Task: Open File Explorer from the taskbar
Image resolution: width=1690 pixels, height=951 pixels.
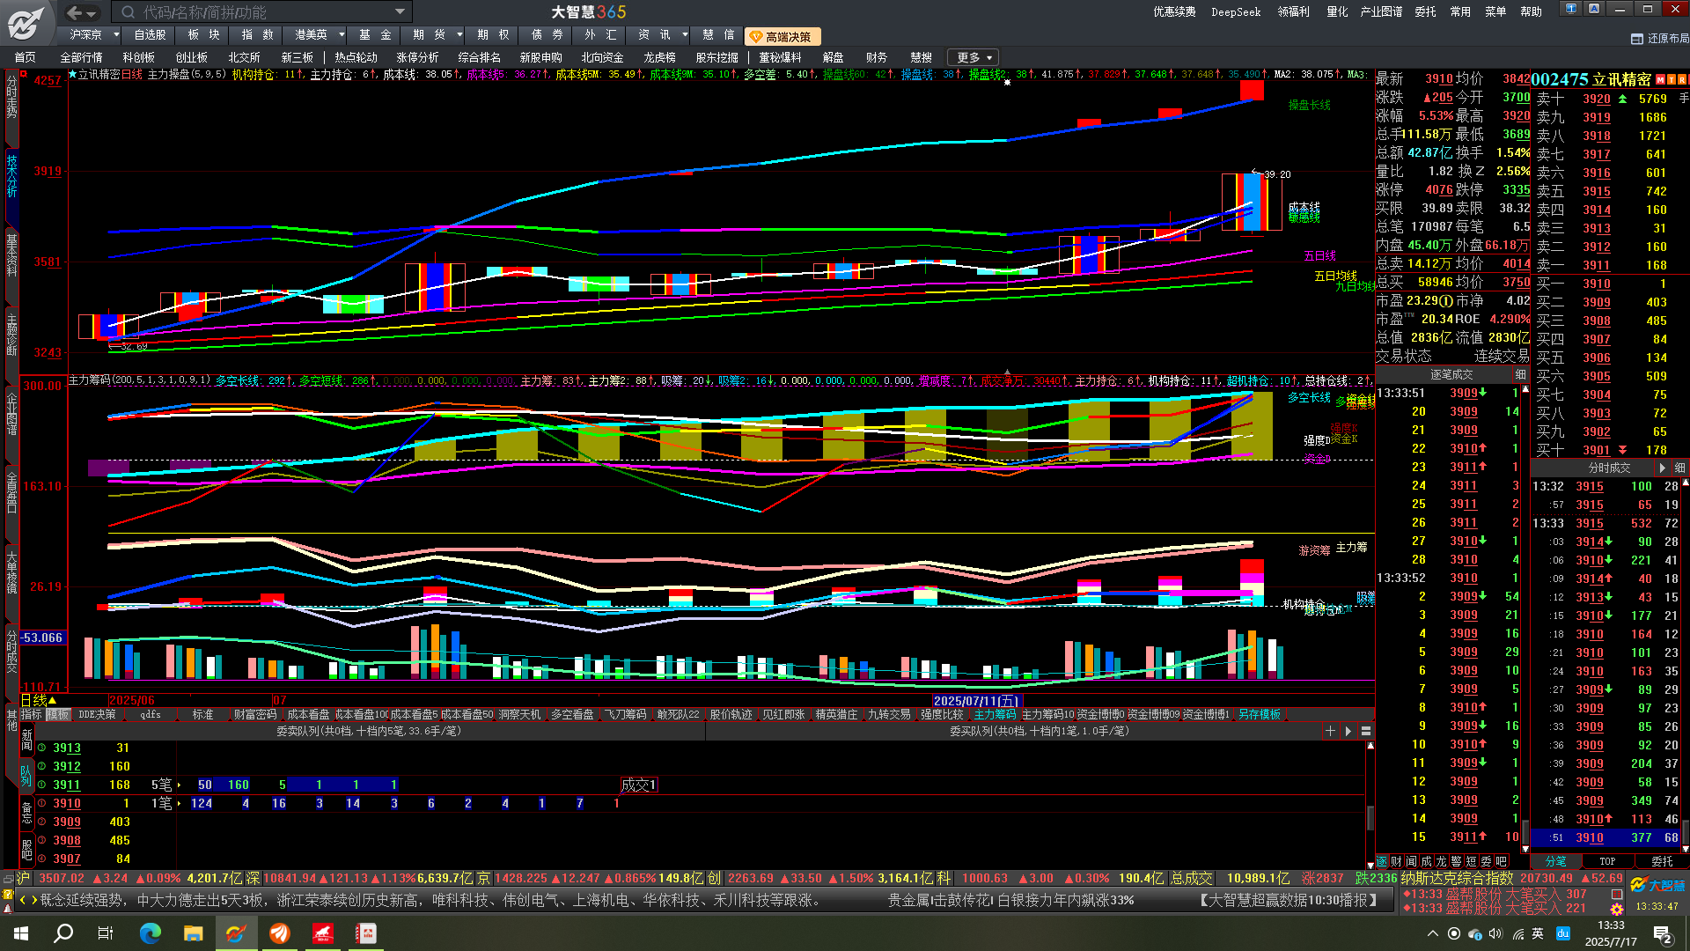Action: pyautogui.click(x=193, y=933)
